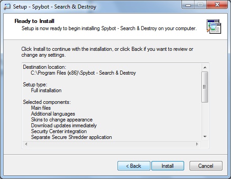Click the 'Destination location:' label
The height and width of the screenshot is (179, 231).
pos(45,67)
